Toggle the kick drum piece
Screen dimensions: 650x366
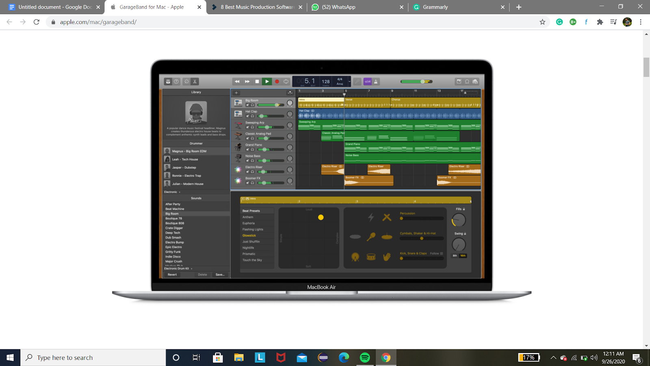(355, 257)
